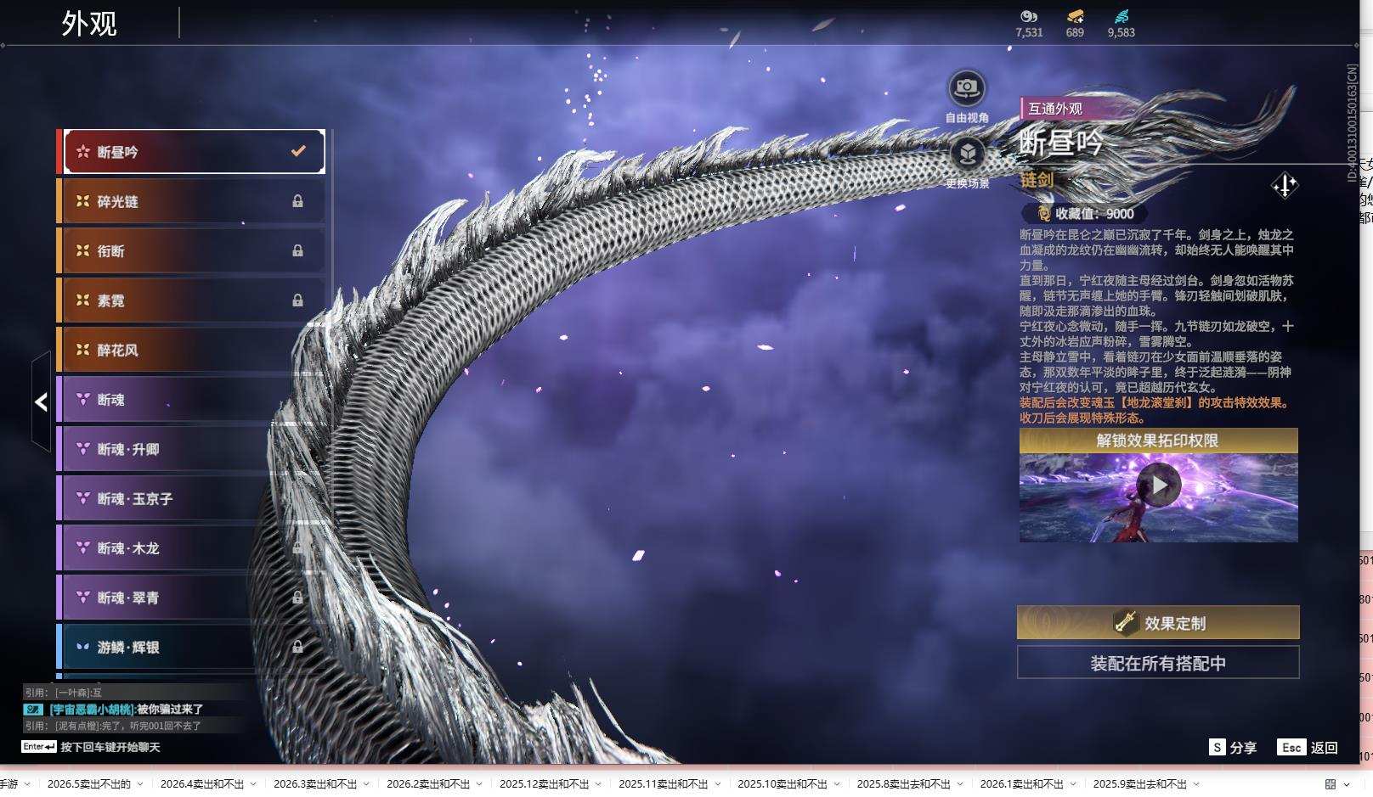Click the rarity icon on 醉花风
This screenshot has width=1373, height=797.
coord(83,350)
